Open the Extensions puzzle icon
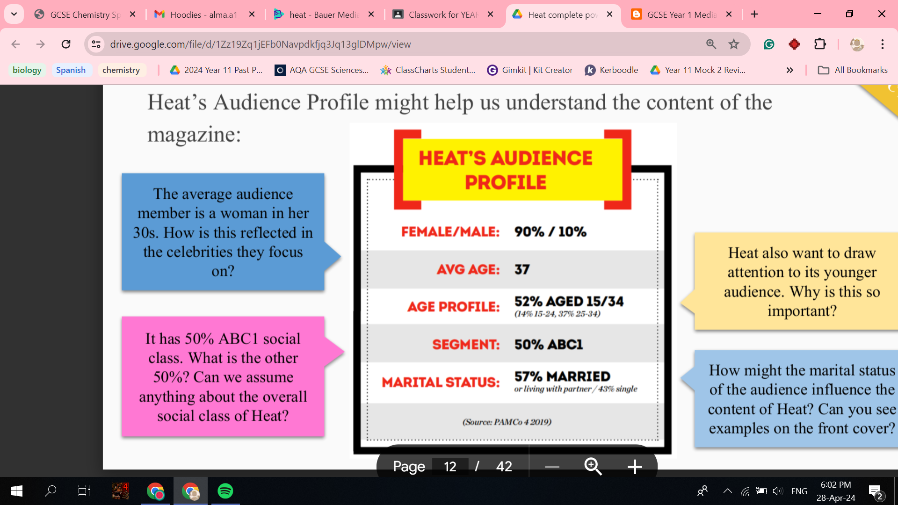 820,44
